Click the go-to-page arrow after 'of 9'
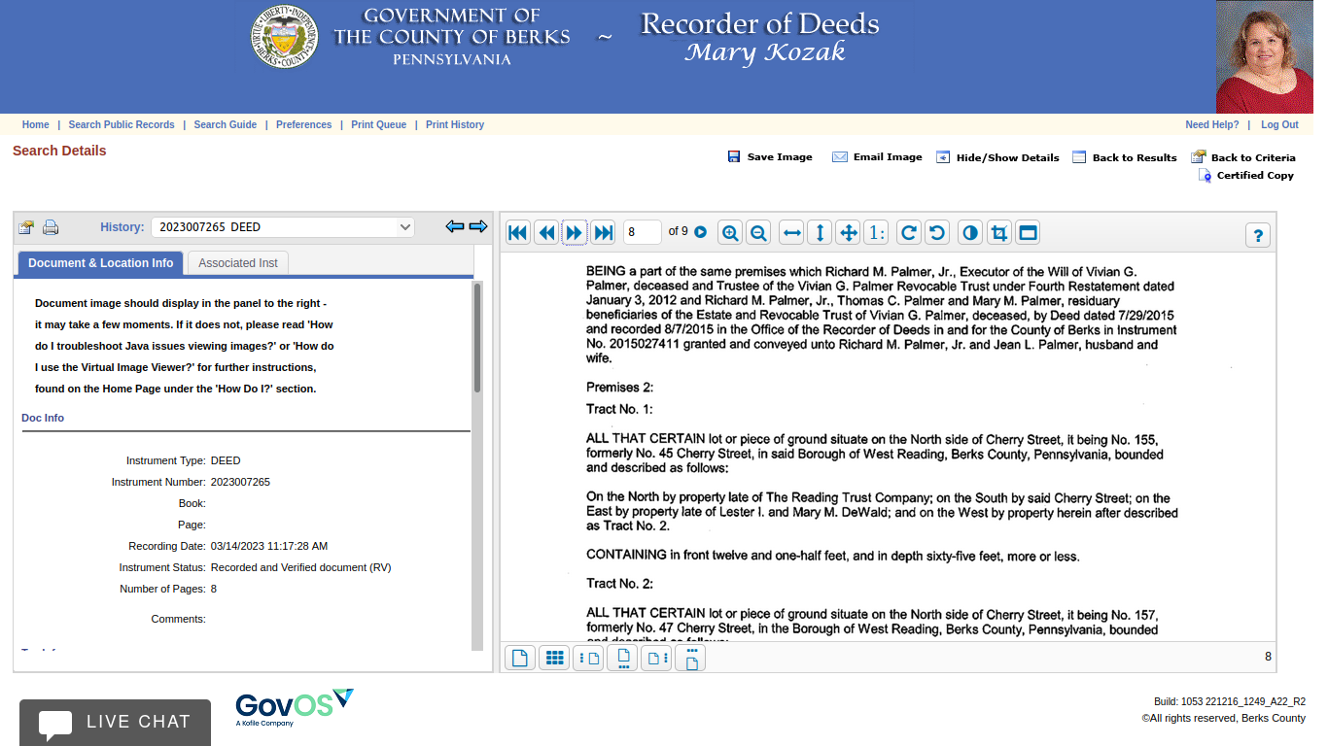Image resolution: width=1328 pixels, height=746 pixels. (x=700, y=232)
